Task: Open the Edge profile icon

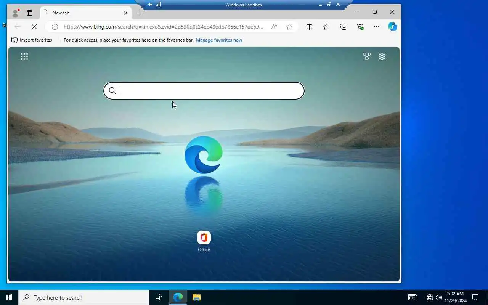Action: click(x=16, y=13)
